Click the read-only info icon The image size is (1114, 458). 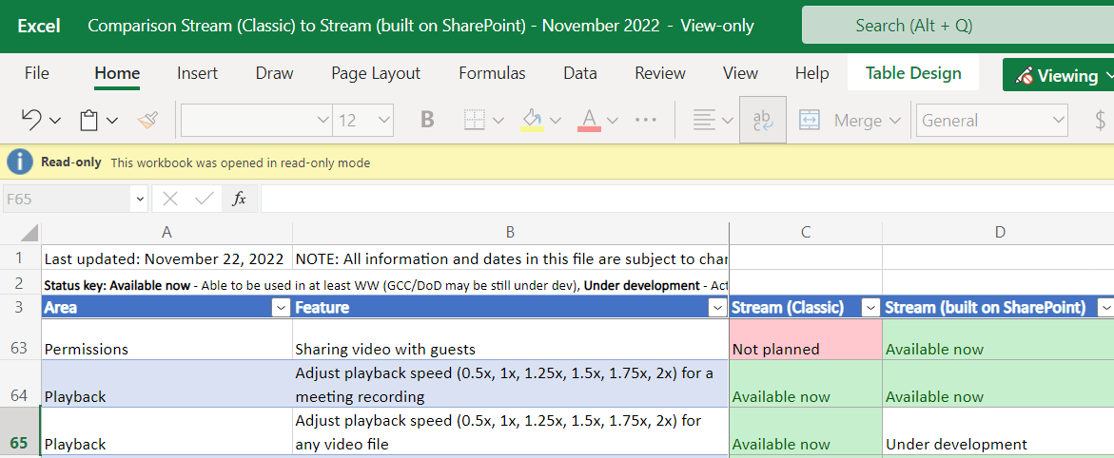point(20,162)
